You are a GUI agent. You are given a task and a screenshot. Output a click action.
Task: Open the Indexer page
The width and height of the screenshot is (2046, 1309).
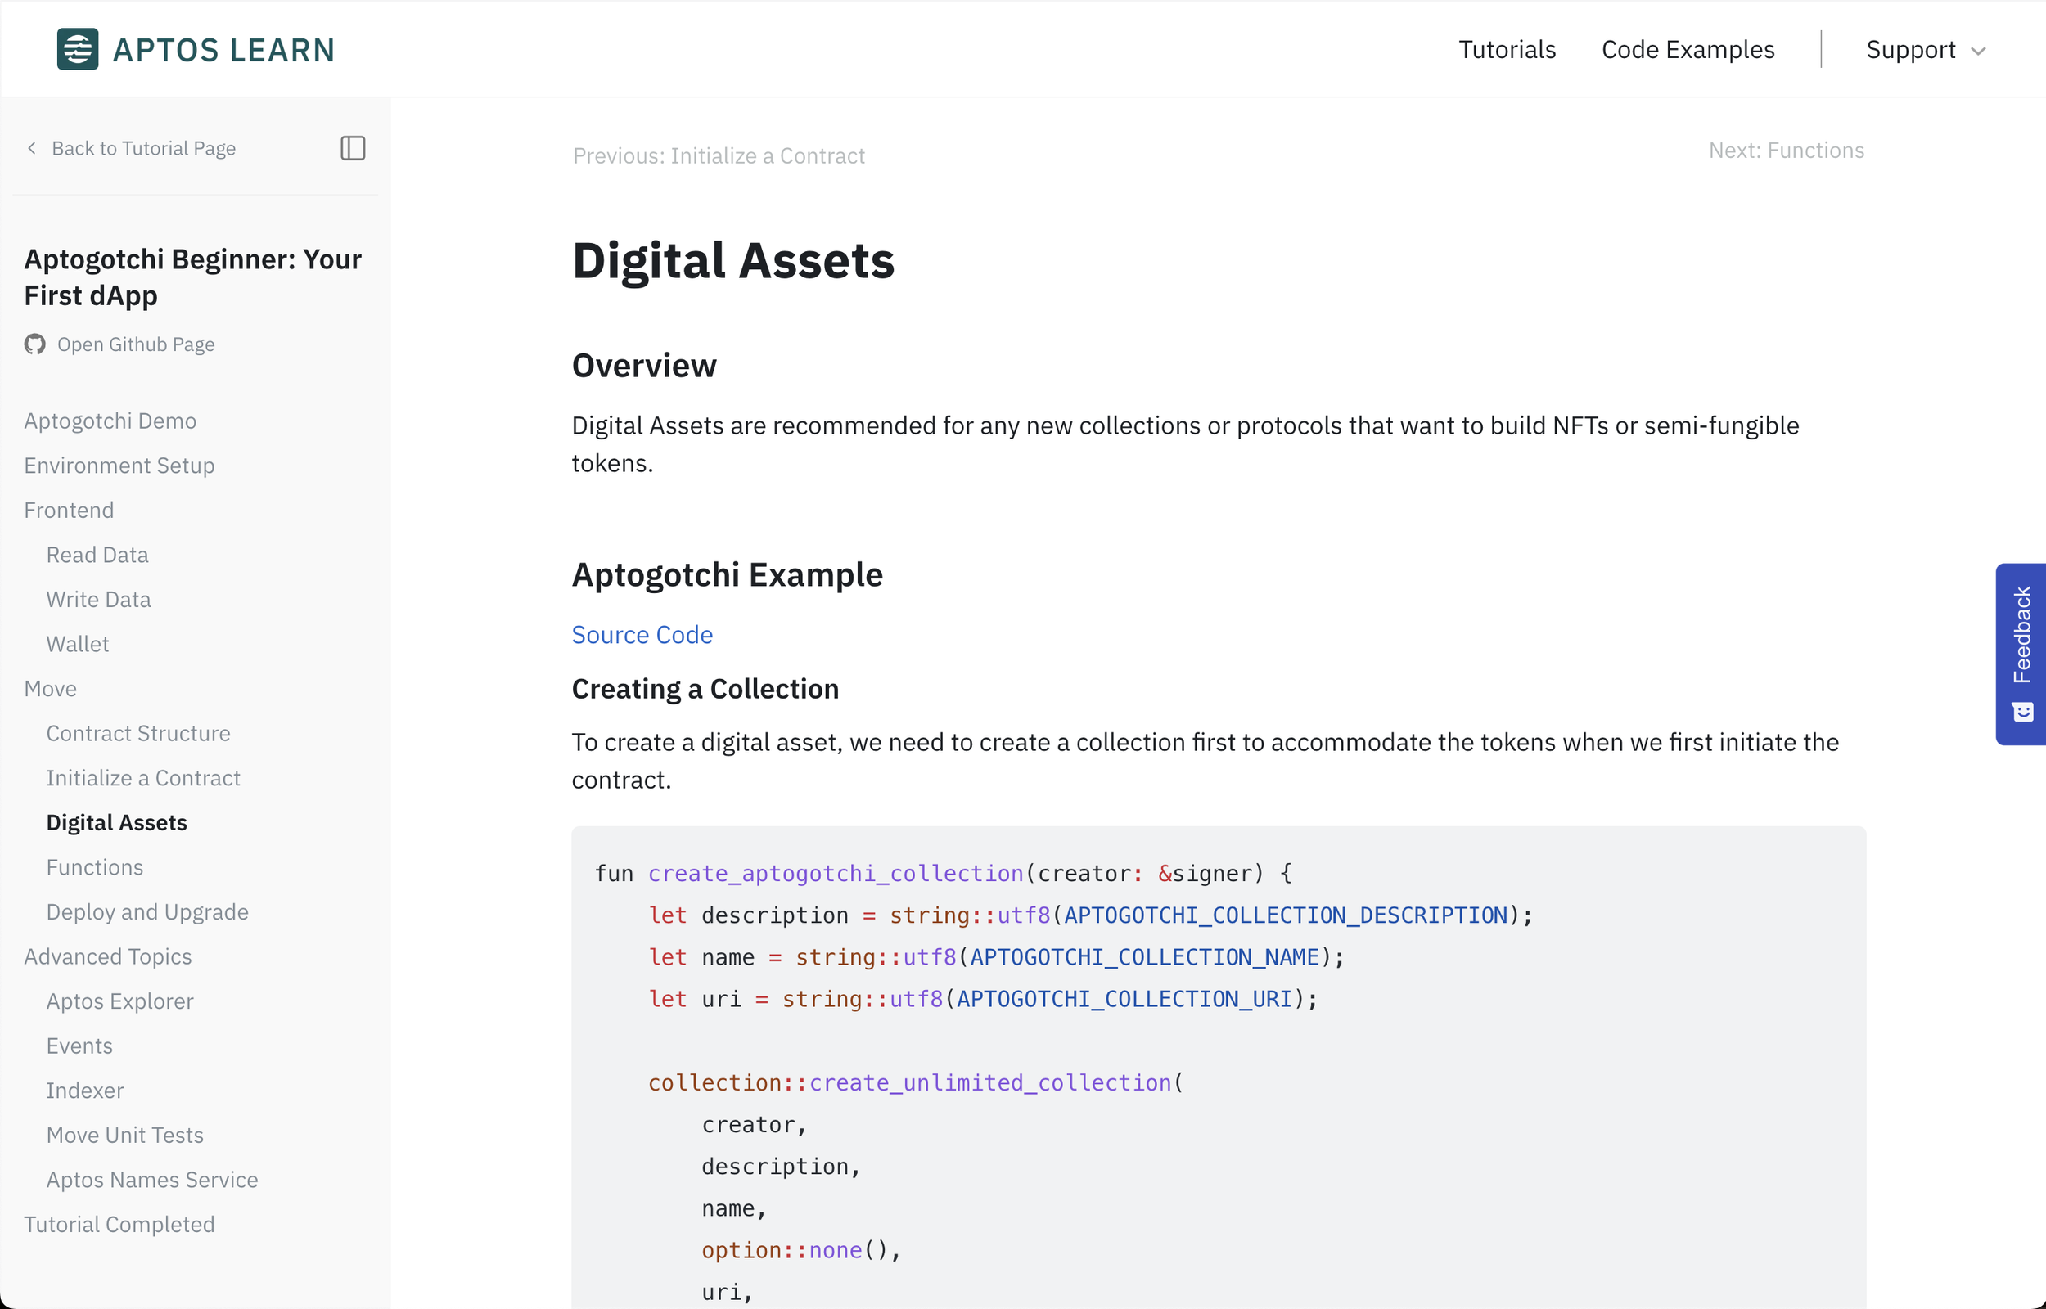point(85,1090)
